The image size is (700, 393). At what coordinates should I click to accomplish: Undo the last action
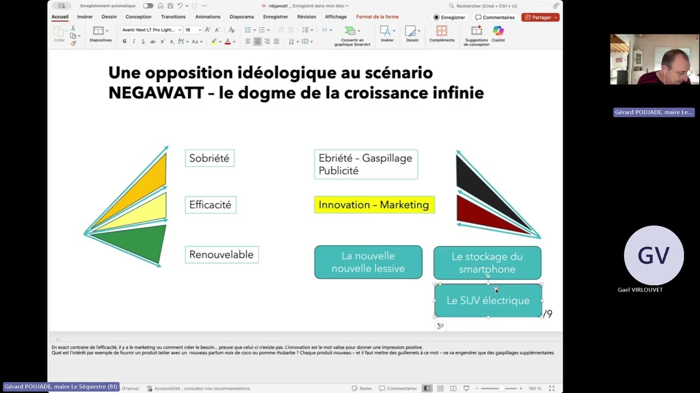pyautogui.click(x=179, y=6)
